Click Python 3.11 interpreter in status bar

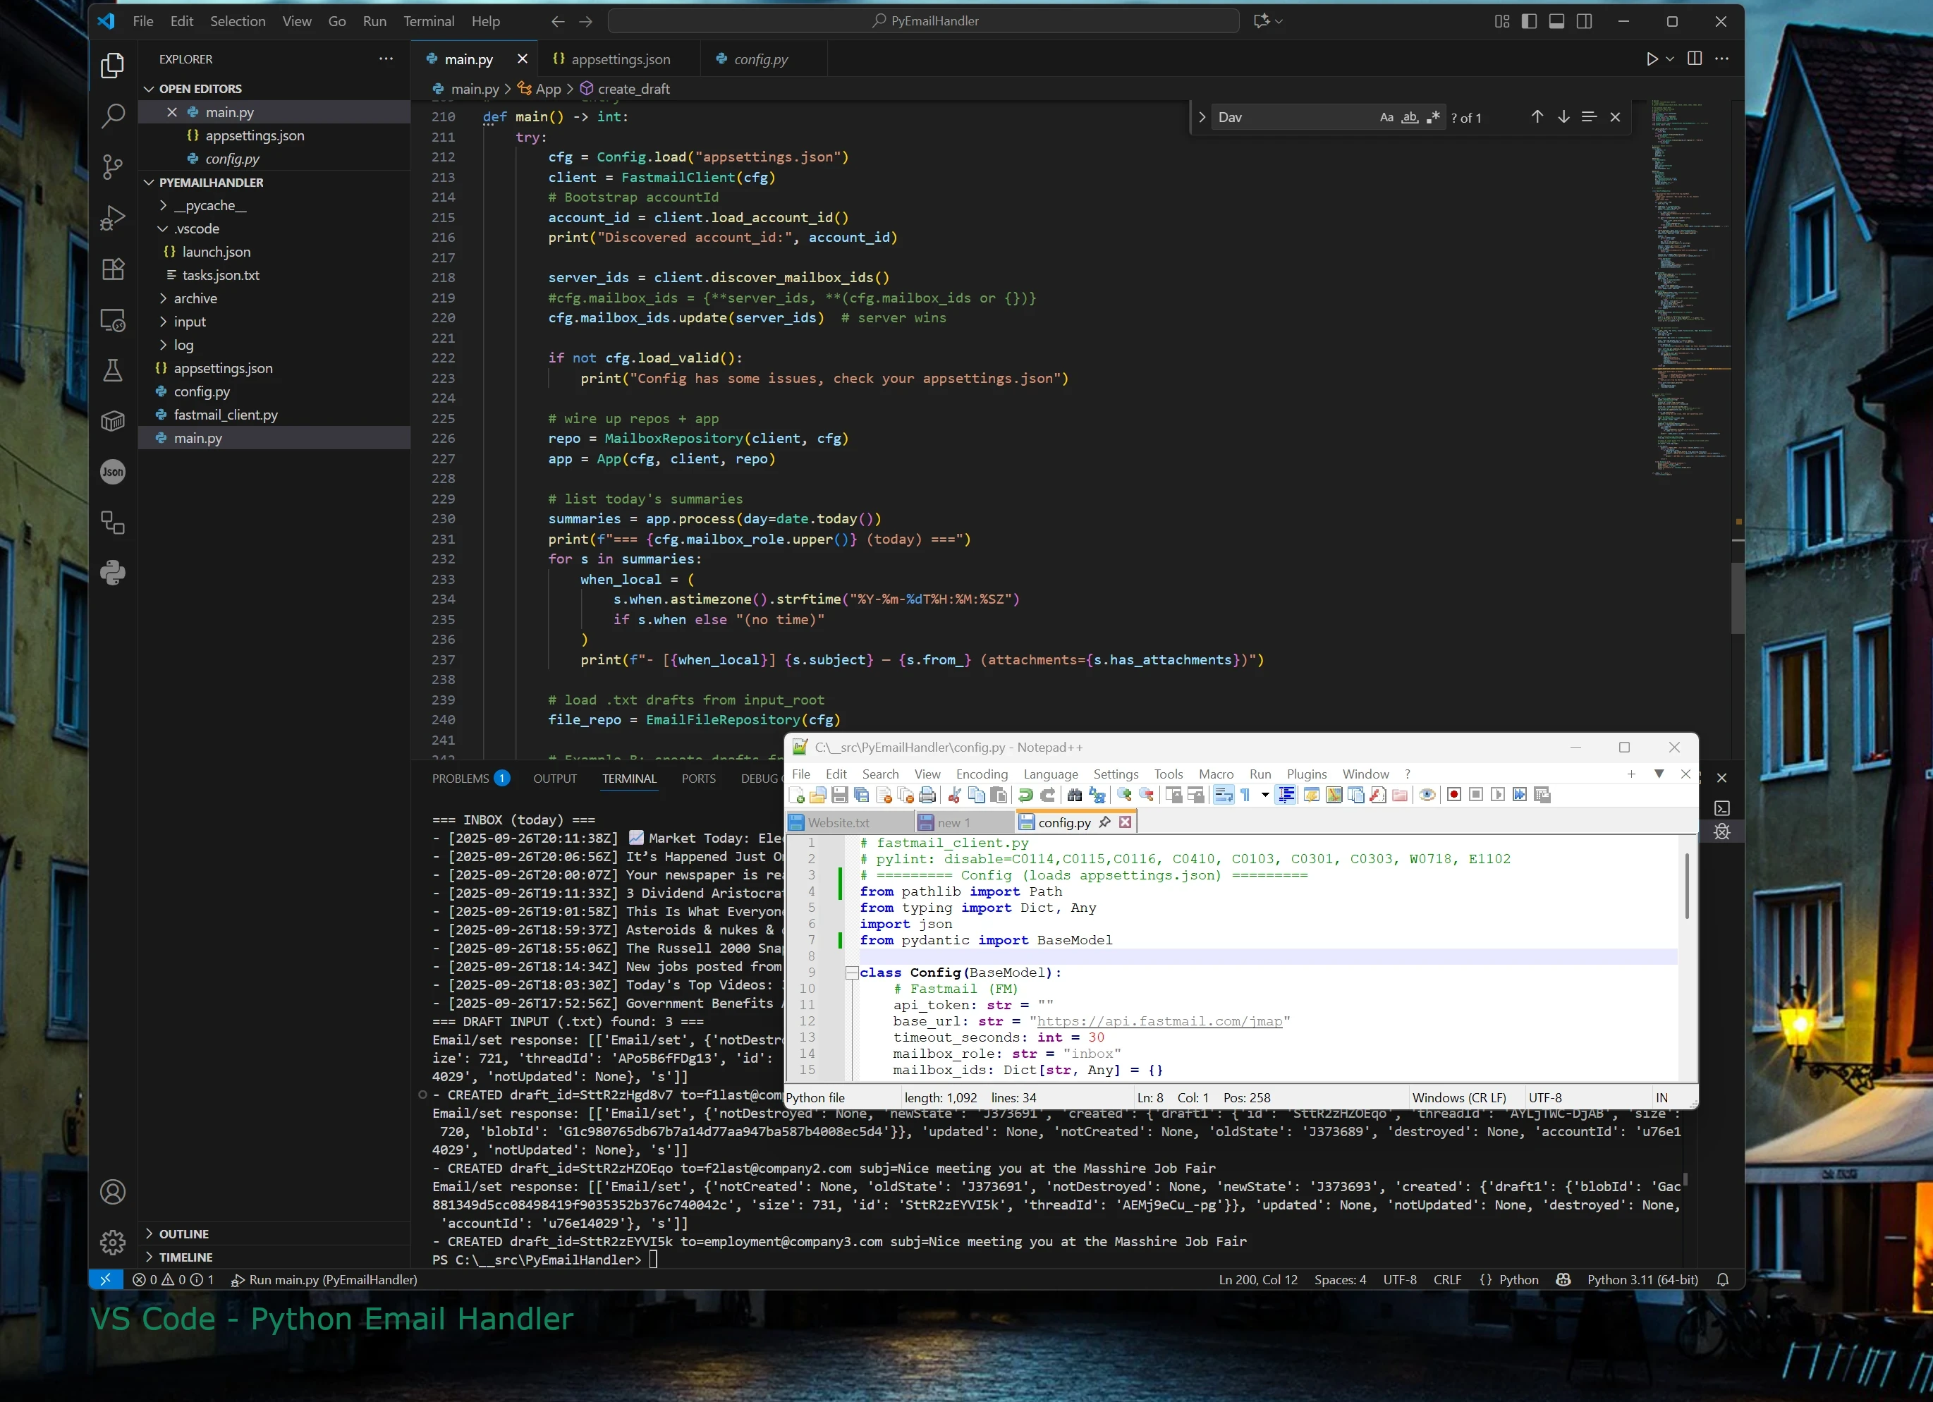pyautogui.click(x=1642, y=1279)
